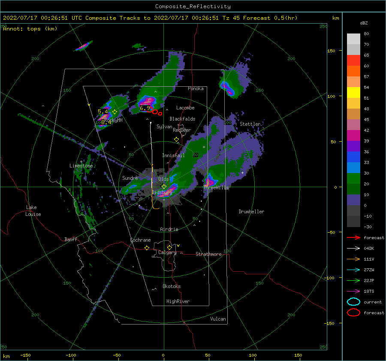This screenshot has width=386, height=361.
Task: Select yellow diamond marker beside the 5.4 label
Action: 115,112
